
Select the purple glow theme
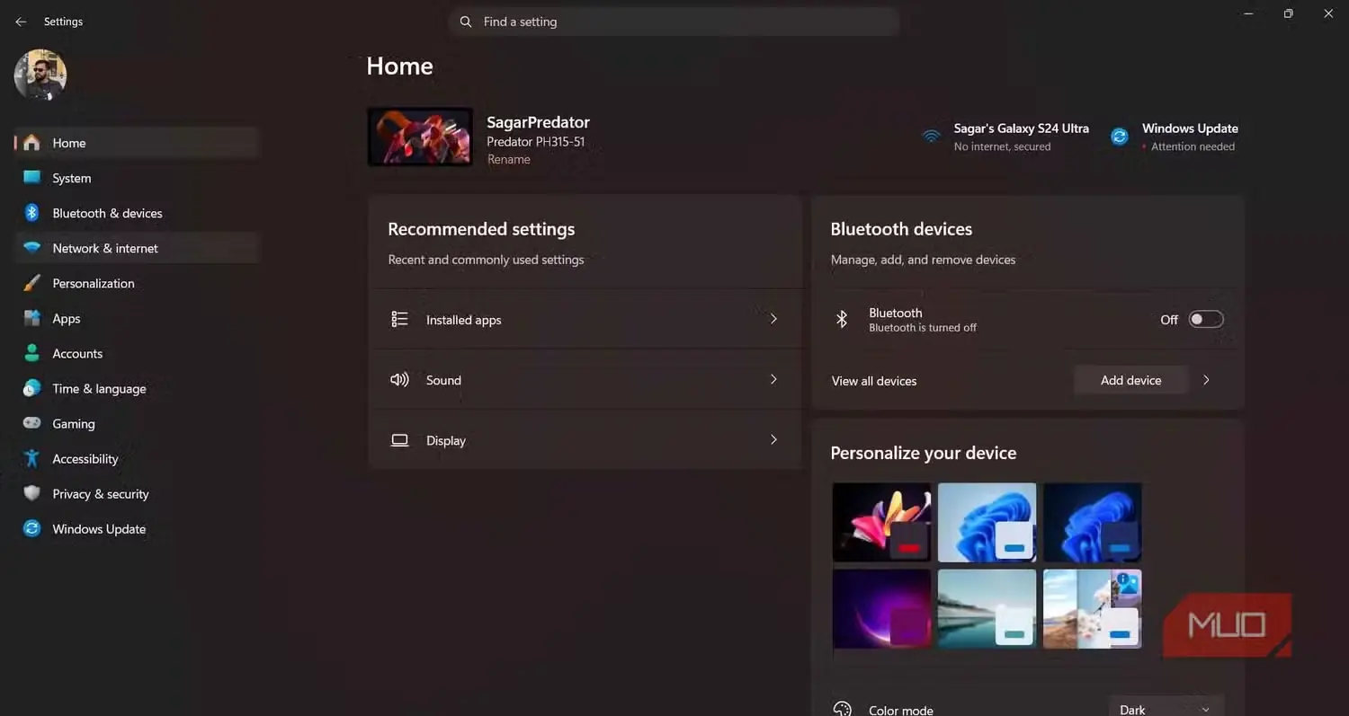click(x=881, y=608)
